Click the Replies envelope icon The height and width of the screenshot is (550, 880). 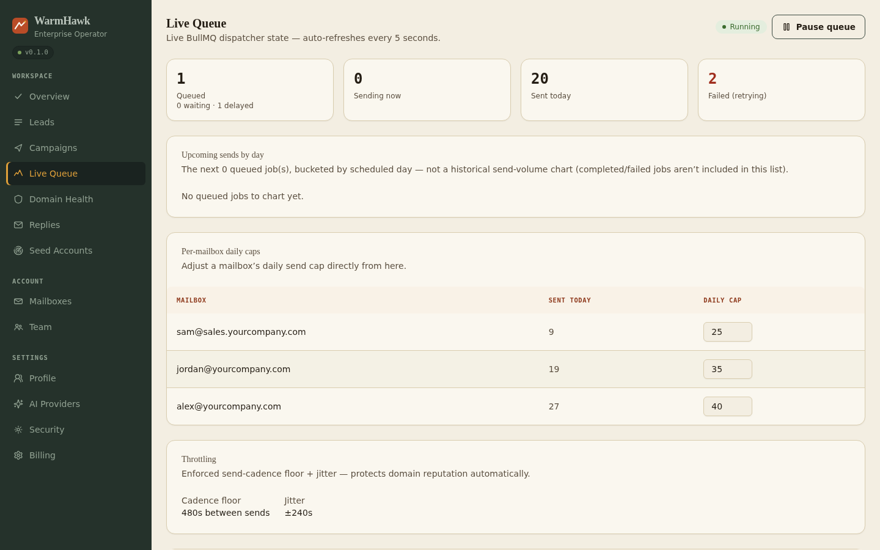pos(18,225)
